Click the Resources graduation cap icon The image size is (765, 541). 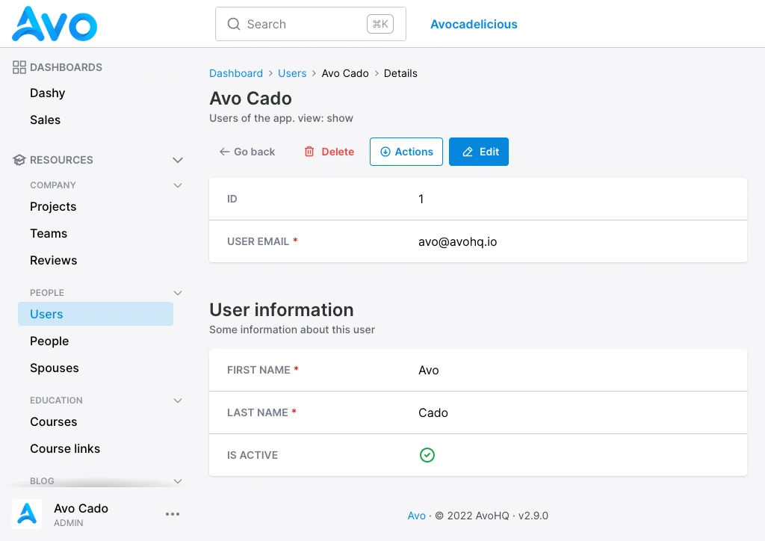tap(19, 160)
